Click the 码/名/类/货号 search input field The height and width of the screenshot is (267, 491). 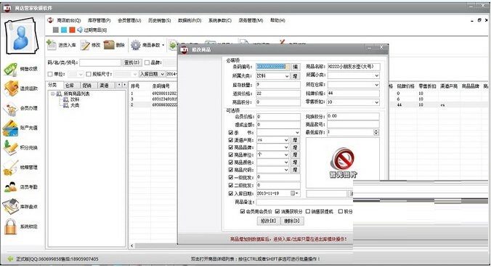pyautogui.click(x=100, y=62)
